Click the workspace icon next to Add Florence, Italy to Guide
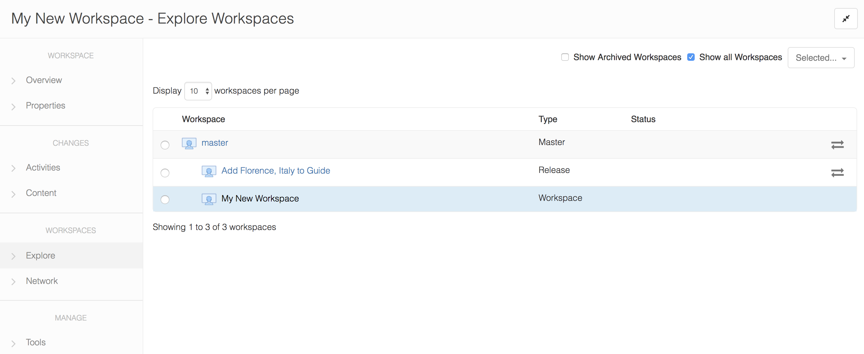864x354 pixels. tap(209, 171)
